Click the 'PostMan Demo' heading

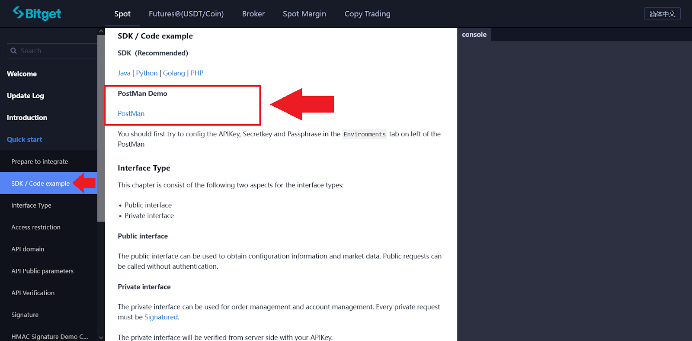(x=142, y=93)
